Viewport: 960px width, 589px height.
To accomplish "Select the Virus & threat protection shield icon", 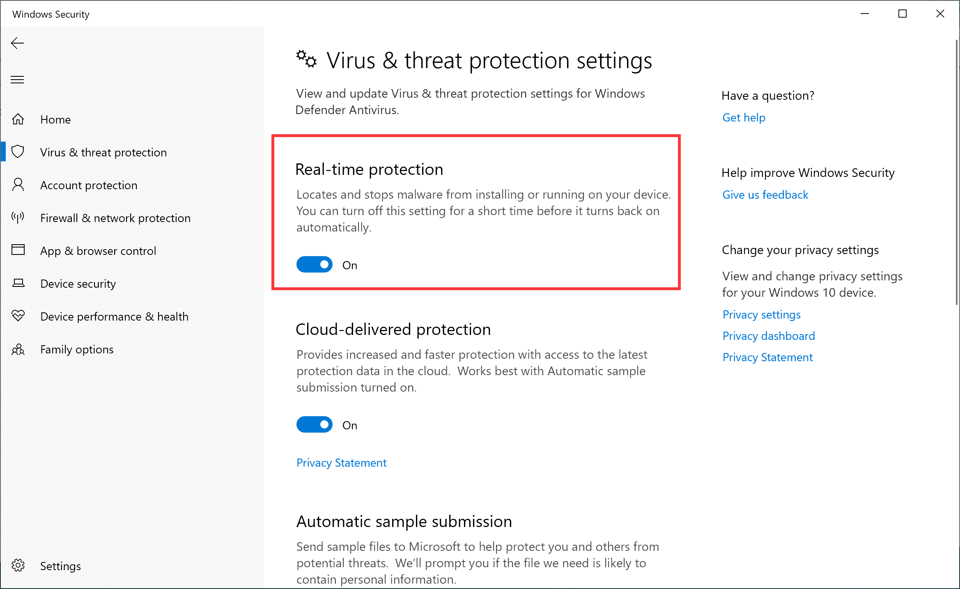I will [x=18, y=152].
